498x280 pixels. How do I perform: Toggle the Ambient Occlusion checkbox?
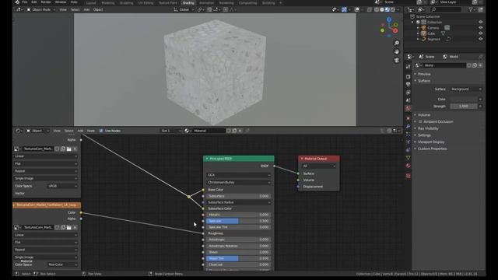click(420, 121)
